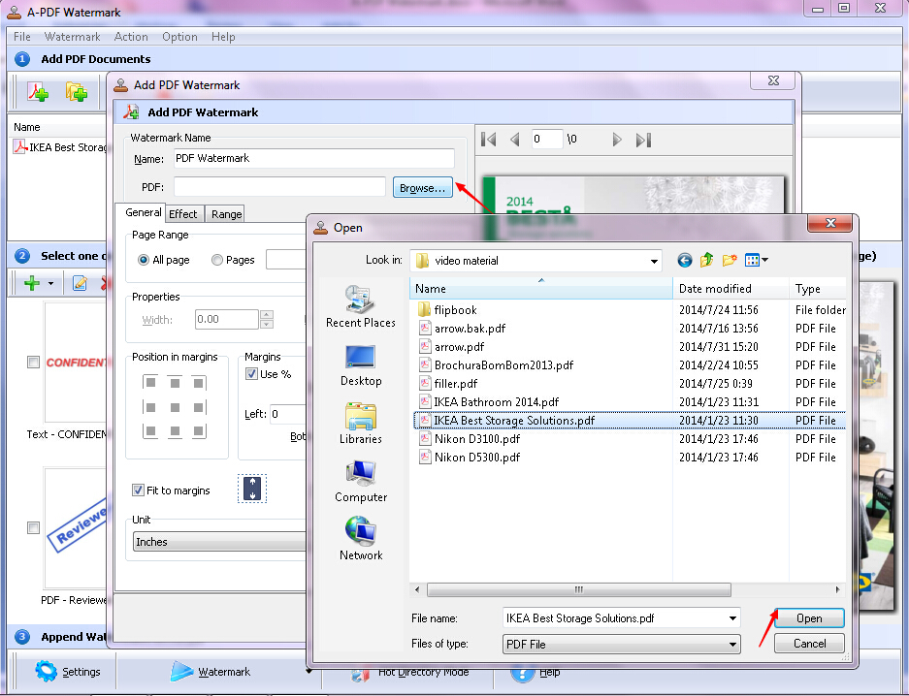
Task: Switch to the General tab
Action: [x=143, y=212]
